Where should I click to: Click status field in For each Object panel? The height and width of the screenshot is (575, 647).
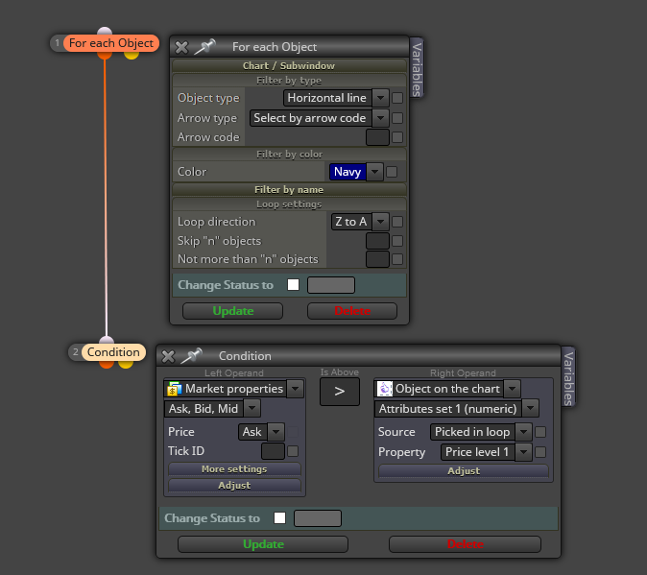pyautogui.click(x=331, y=285)
